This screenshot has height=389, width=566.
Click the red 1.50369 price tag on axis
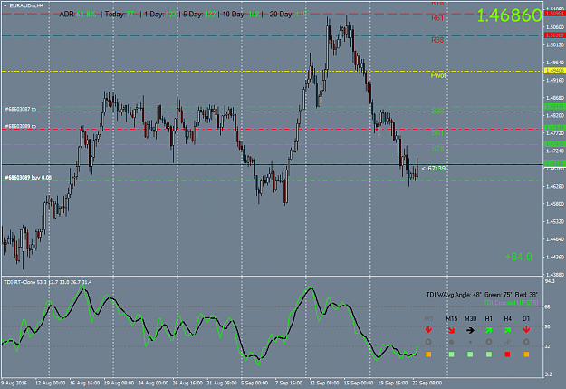pos(554,35)
